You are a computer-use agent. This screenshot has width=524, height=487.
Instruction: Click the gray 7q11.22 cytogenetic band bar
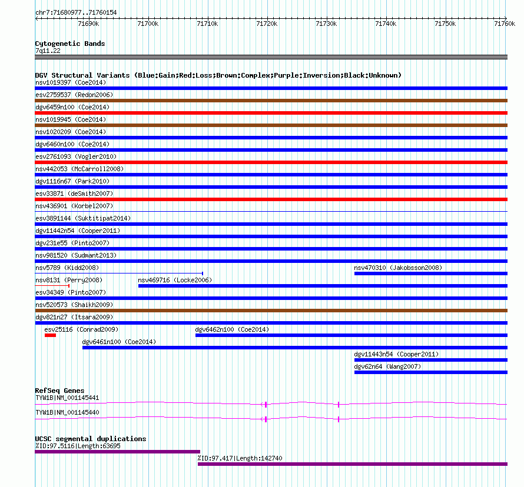click(x=271, y=57)
